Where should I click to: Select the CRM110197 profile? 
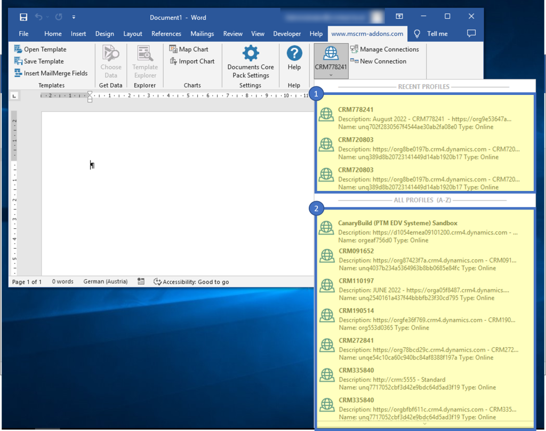(424, 289)
